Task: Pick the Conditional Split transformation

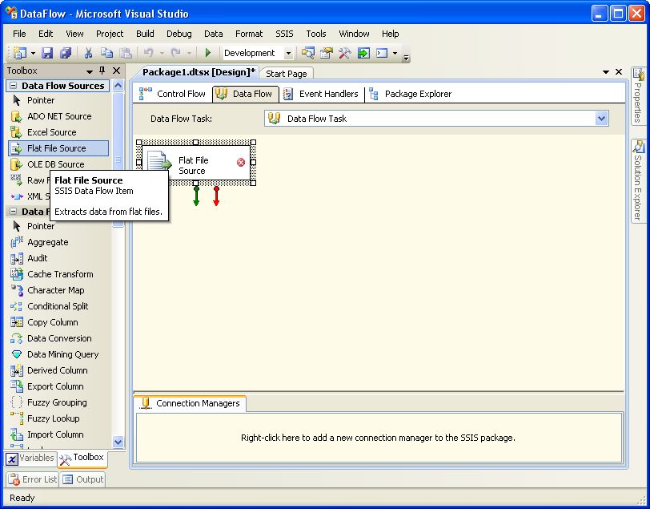Action: point(58,306)
